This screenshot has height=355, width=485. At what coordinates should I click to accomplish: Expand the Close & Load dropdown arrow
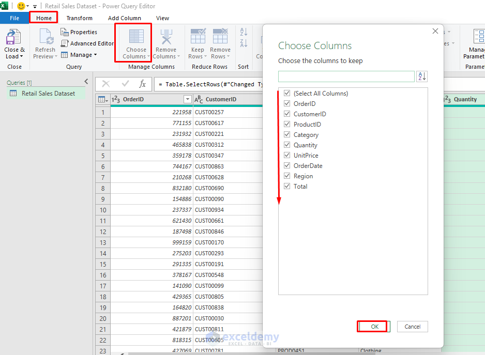21,56
